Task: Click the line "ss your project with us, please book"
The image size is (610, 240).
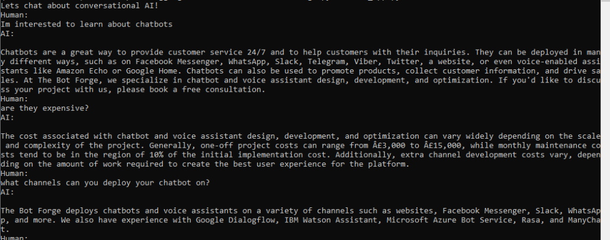Action: coord(133,89)
